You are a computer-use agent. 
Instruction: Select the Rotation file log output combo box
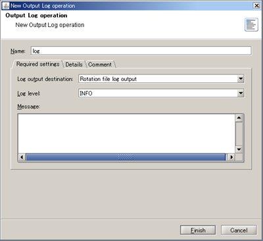coord(161,79)
